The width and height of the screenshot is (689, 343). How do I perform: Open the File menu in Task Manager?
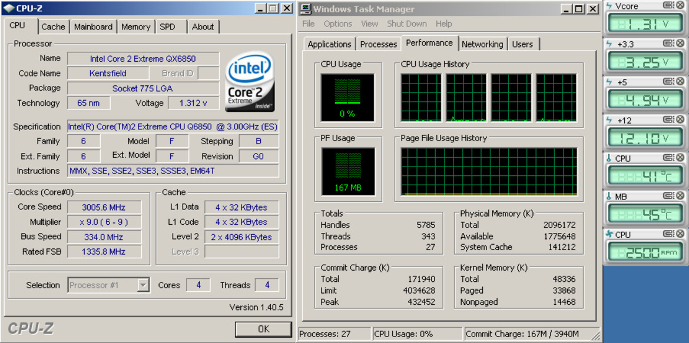pos(309,24)
